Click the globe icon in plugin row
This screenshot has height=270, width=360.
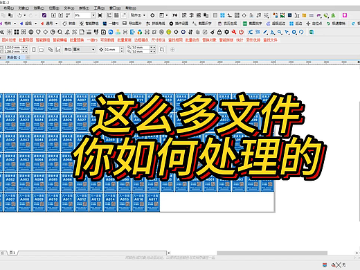coord(30,32)
